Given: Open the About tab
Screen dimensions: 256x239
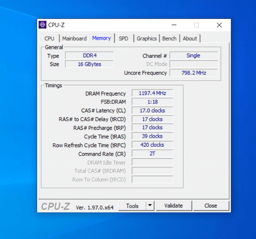Looking at the screenshot, I should pos(190,38).
